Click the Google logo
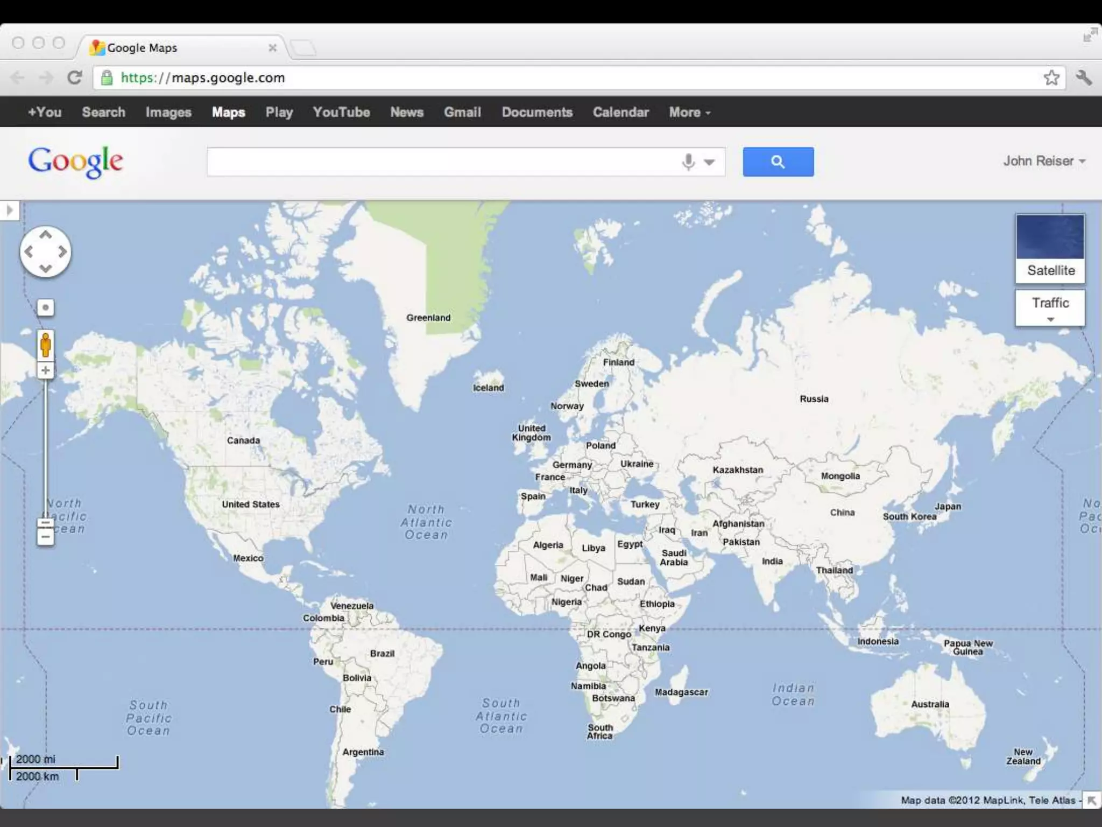Image resolution: width=1102 pixels, height=827 pixels. coord(76,162)
